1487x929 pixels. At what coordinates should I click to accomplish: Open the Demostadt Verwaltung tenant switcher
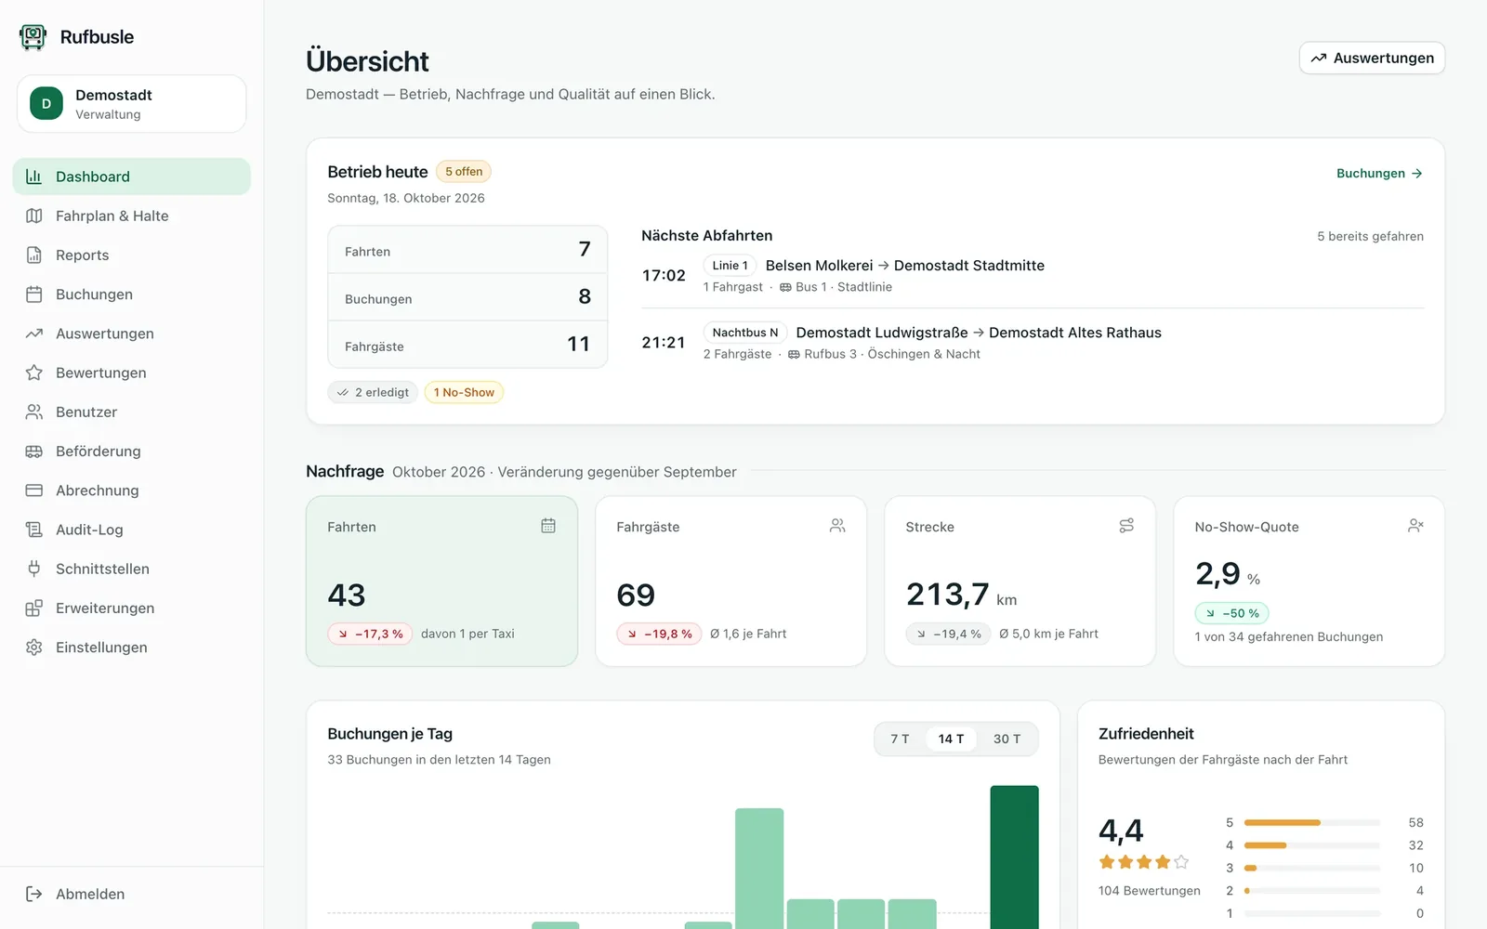click(x=131, y=104)
